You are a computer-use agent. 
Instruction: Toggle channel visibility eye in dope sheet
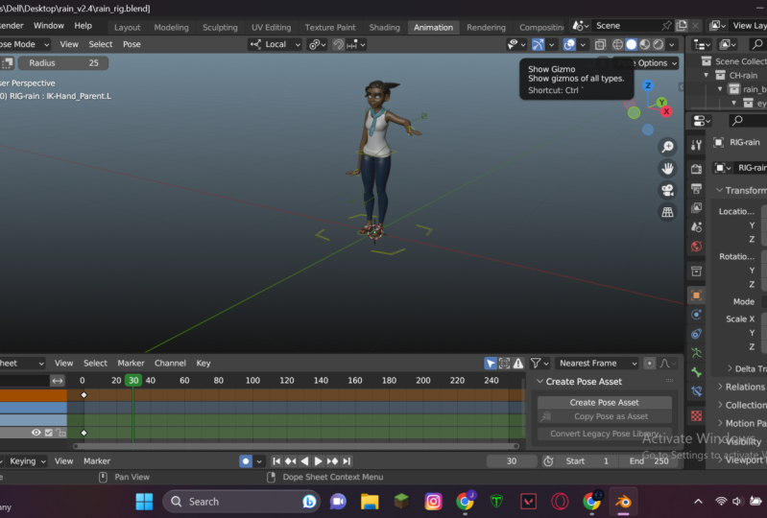(x=36, y=433)
